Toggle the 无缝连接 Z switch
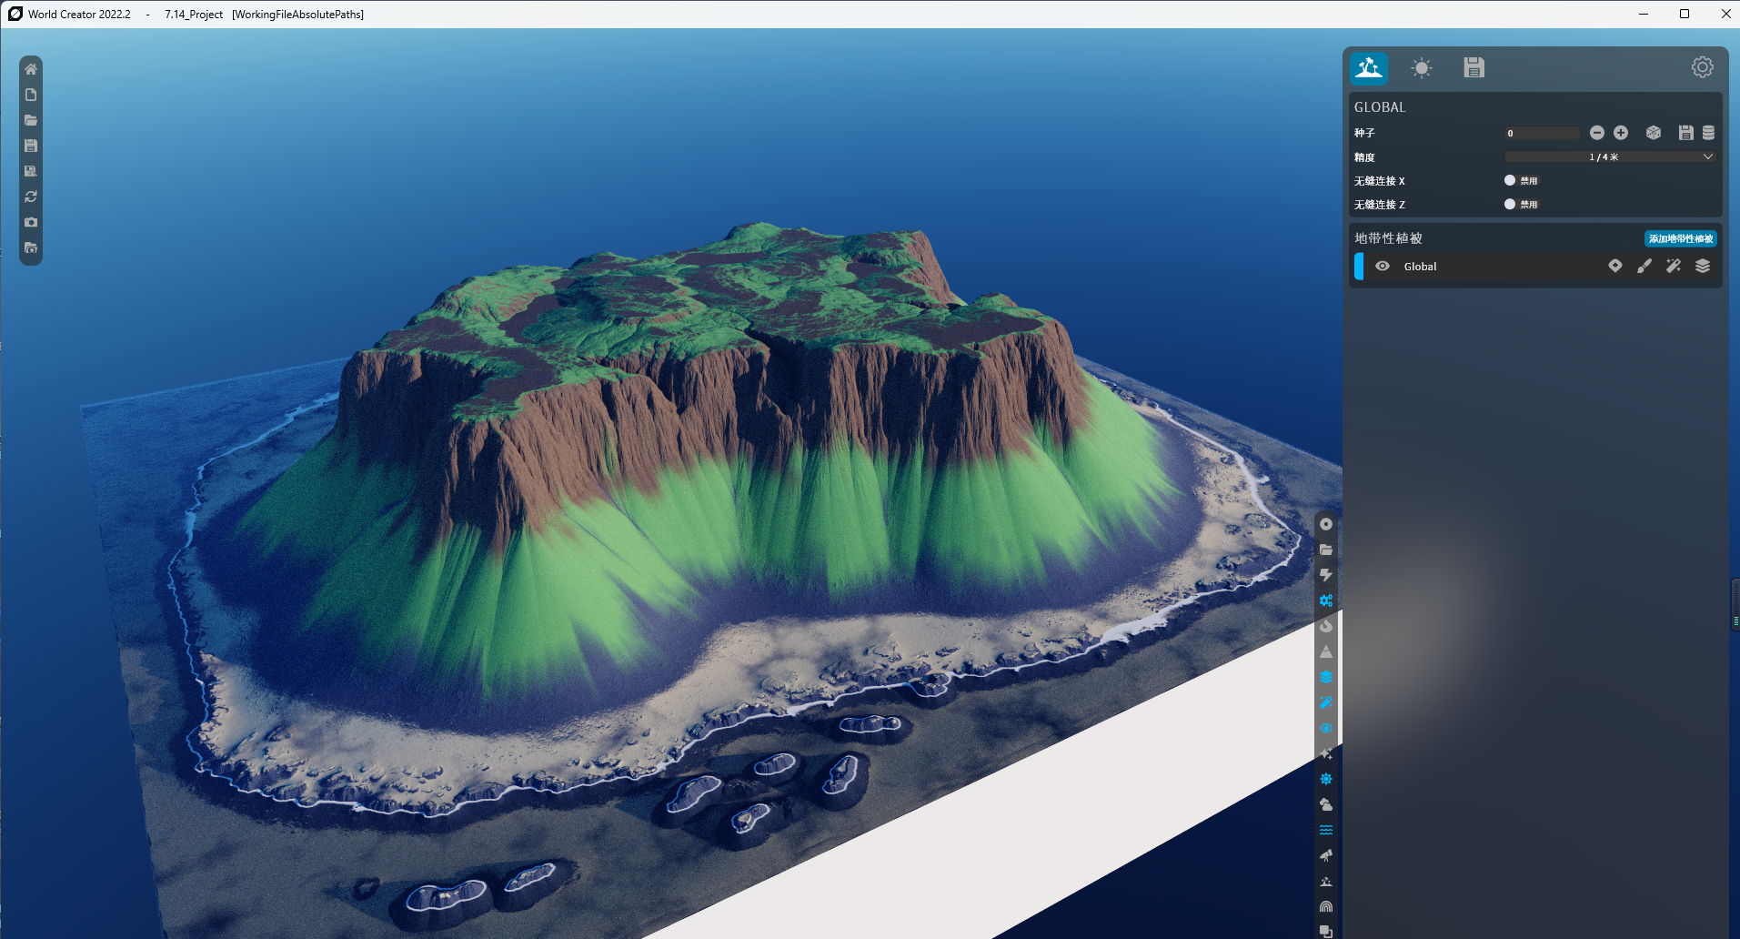This screenshot has width=1740, height=939. [x=1510, y=204]
